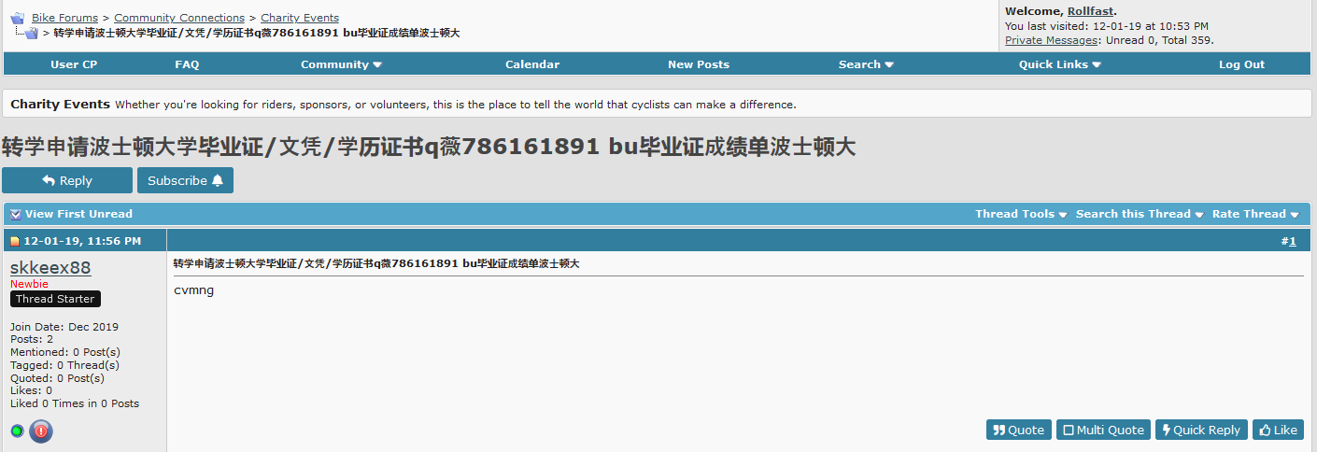Click the View First Unread arrow icon
The height and width of the screenshot is (452, 1317).
coord(16,214)
